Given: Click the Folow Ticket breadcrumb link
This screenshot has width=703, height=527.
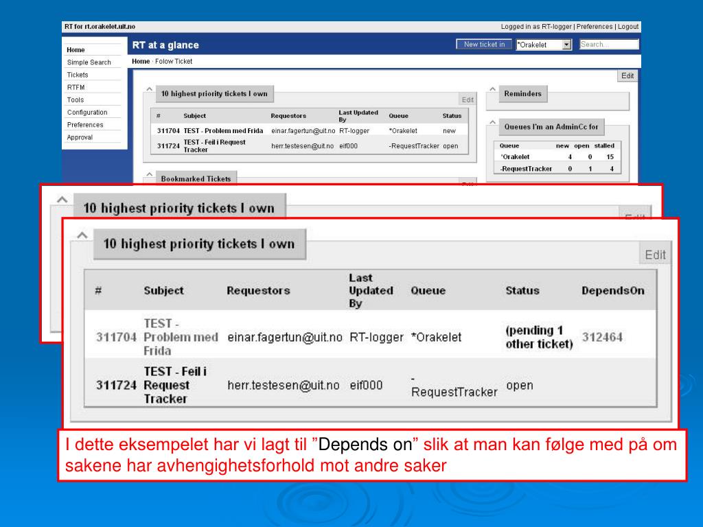Looking at the screenshot, I should click(174, 61).
